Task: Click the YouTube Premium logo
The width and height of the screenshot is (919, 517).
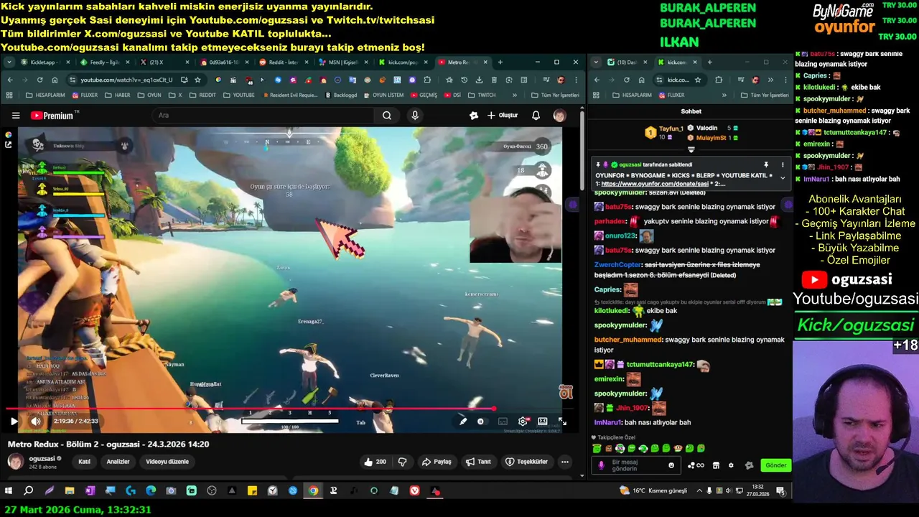Action: click(52, 116)
